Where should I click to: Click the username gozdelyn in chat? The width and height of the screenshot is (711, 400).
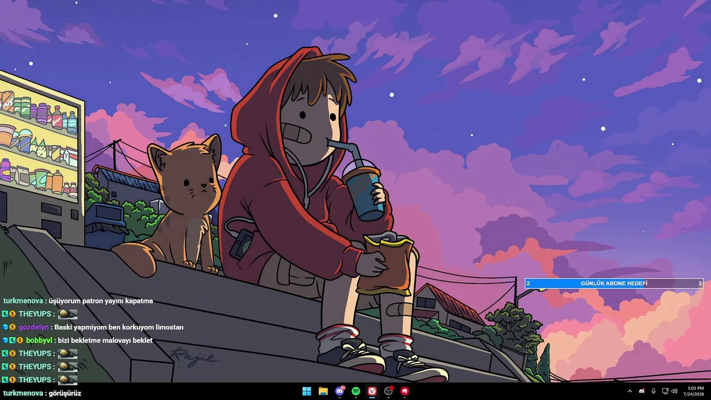(x=33, y=327)
